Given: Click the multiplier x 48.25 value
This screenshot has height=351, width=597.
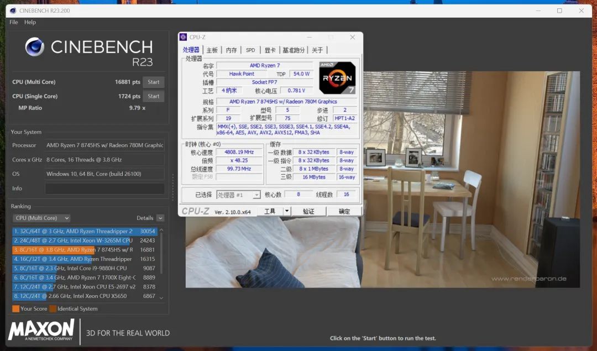Looking at the screenshot, I should 239,160.
